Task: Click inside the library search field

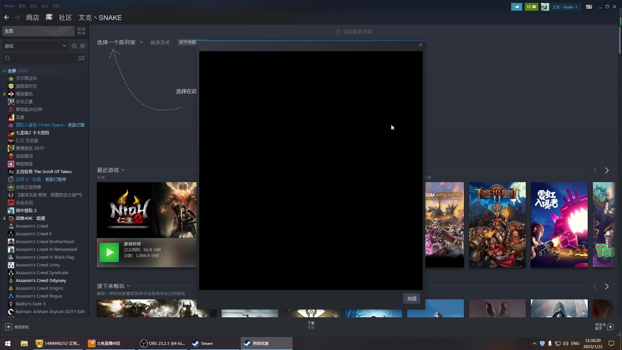Action: [44, 58]
